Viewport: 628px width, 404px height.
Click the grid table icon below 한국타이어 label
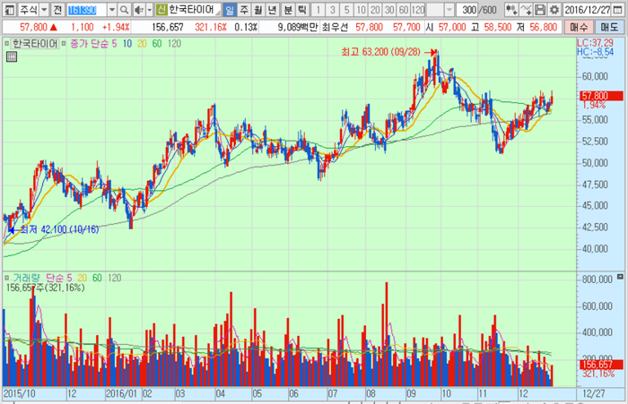coord(10,56)
